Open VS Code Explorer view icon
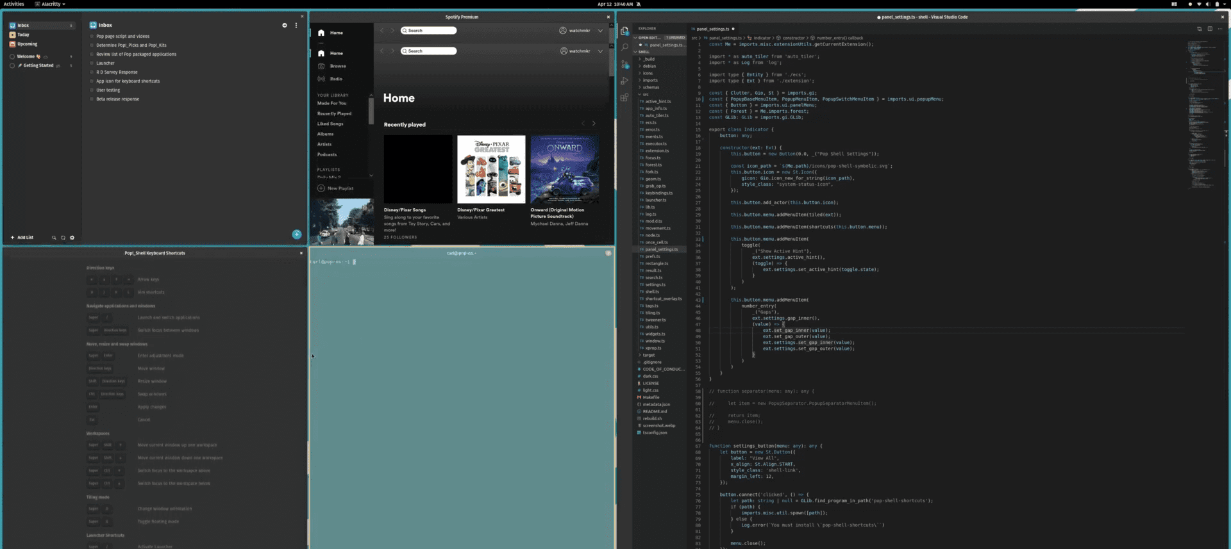The width and height of the screenshot is (1231, 549). [624, 31]
